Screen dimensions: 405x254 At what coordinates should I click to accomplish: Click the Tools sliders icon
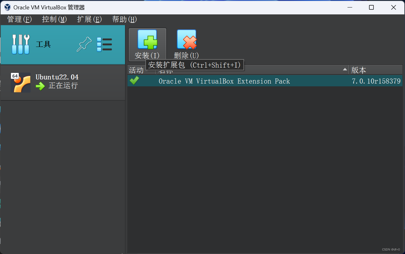click(20, 44)
